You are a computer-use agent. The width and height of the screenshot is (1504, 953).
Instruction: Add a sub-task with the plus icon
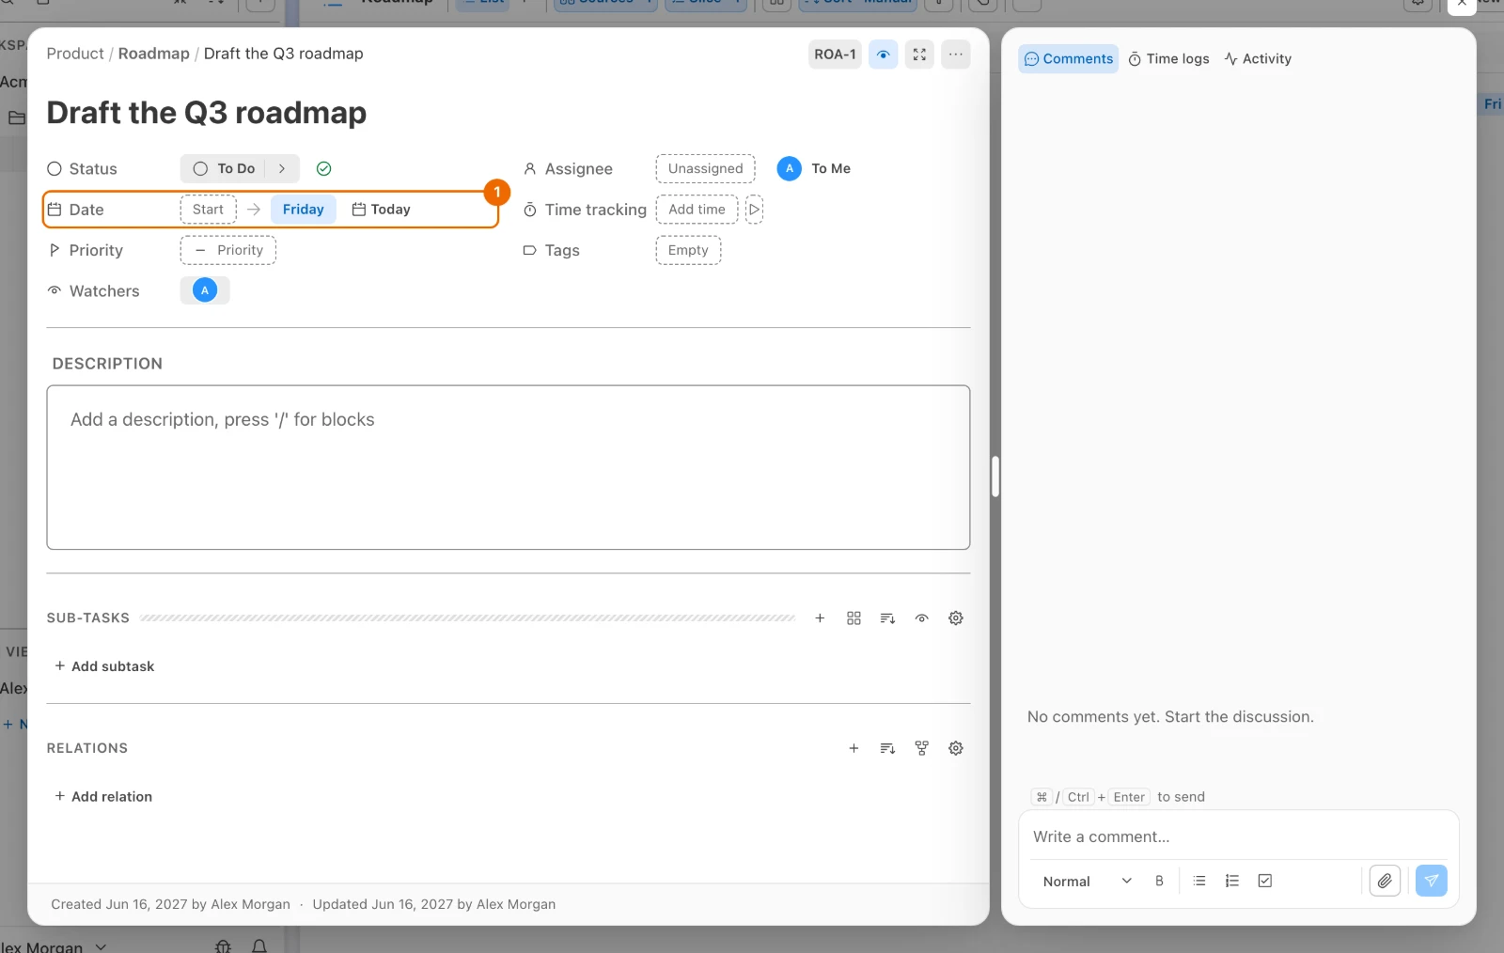820,618
